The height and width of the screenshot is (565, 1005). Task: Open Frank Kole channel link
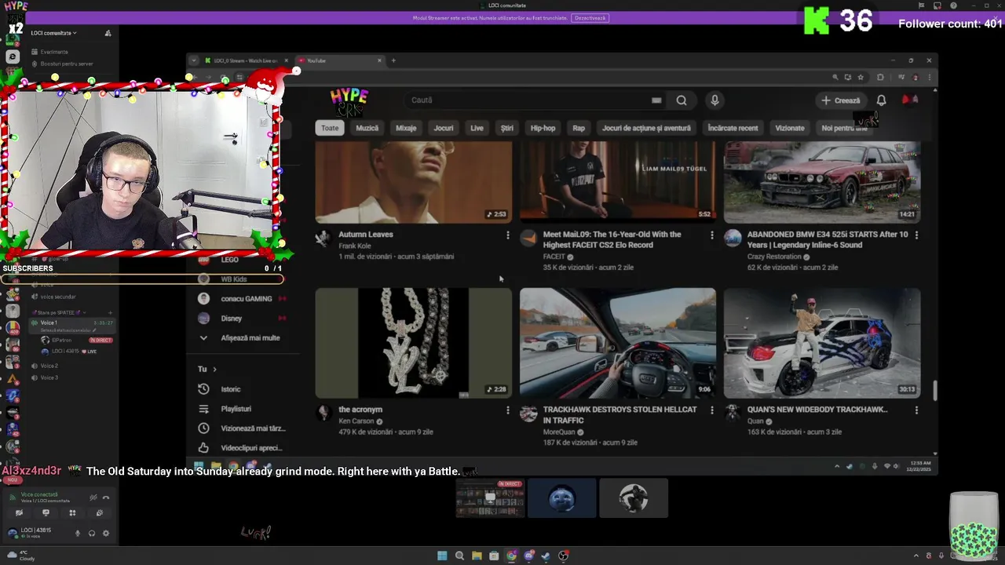tap(354, 246)
